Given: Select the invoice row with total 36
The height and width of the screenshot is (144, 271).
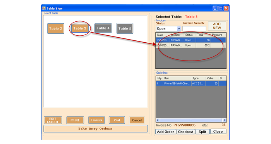Looking at the screenshot, I should coord(191,40).
